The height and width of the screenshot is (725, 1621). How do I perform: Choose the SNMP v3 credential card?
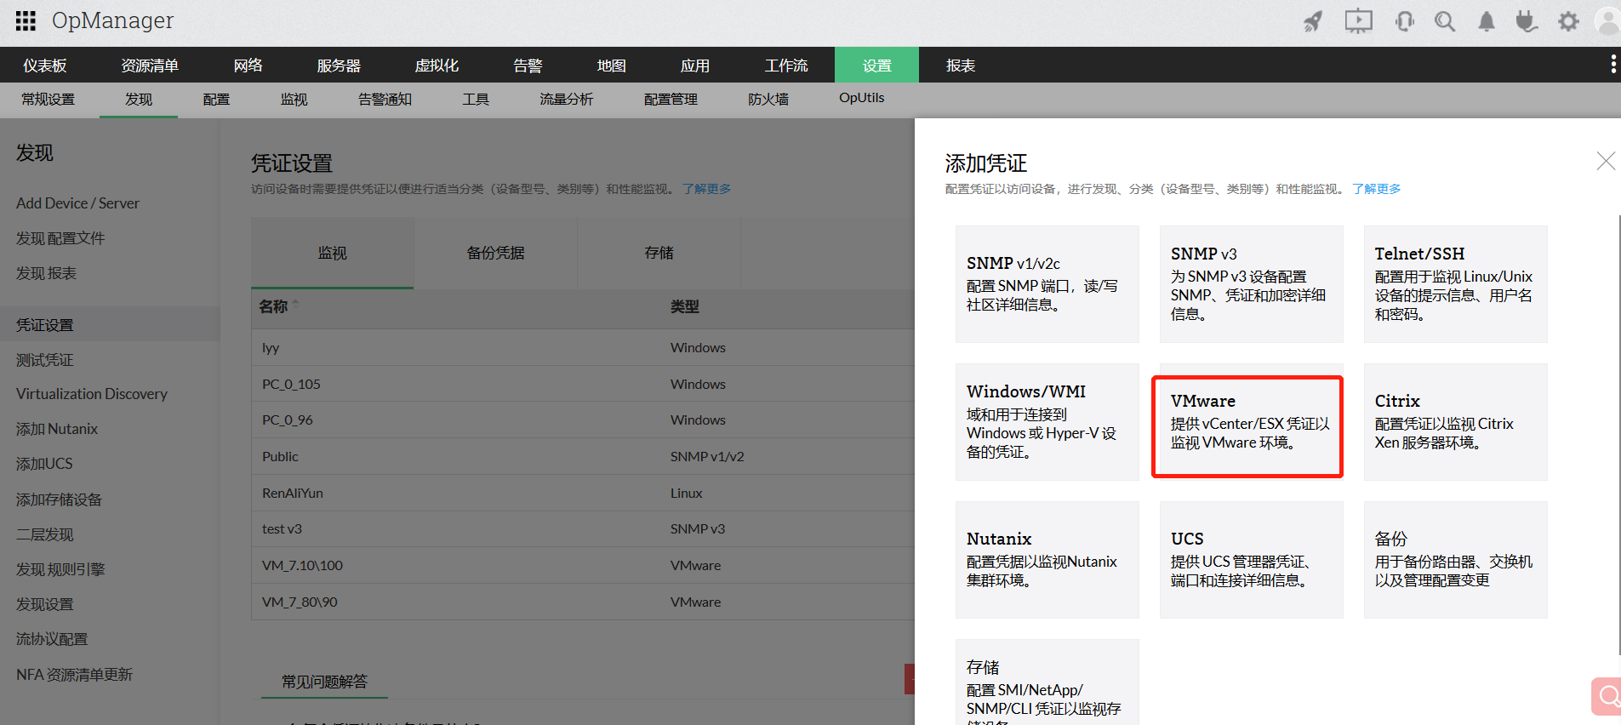click(1252, 284)
